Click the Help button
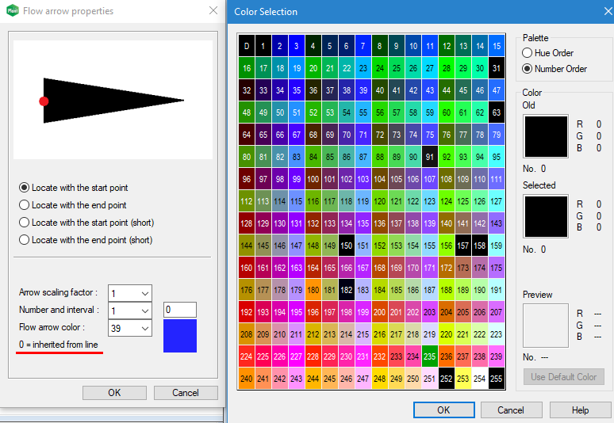This screenshot has height=423, width=614. click(580, 410)
